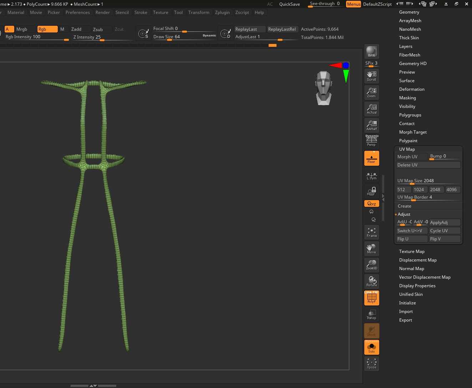Click the M material mode button
This screenshot has width=472, height=388.
click(x=62, y=29)
